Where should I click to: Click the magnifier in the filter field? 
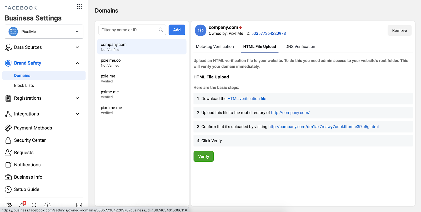point(161,30)
